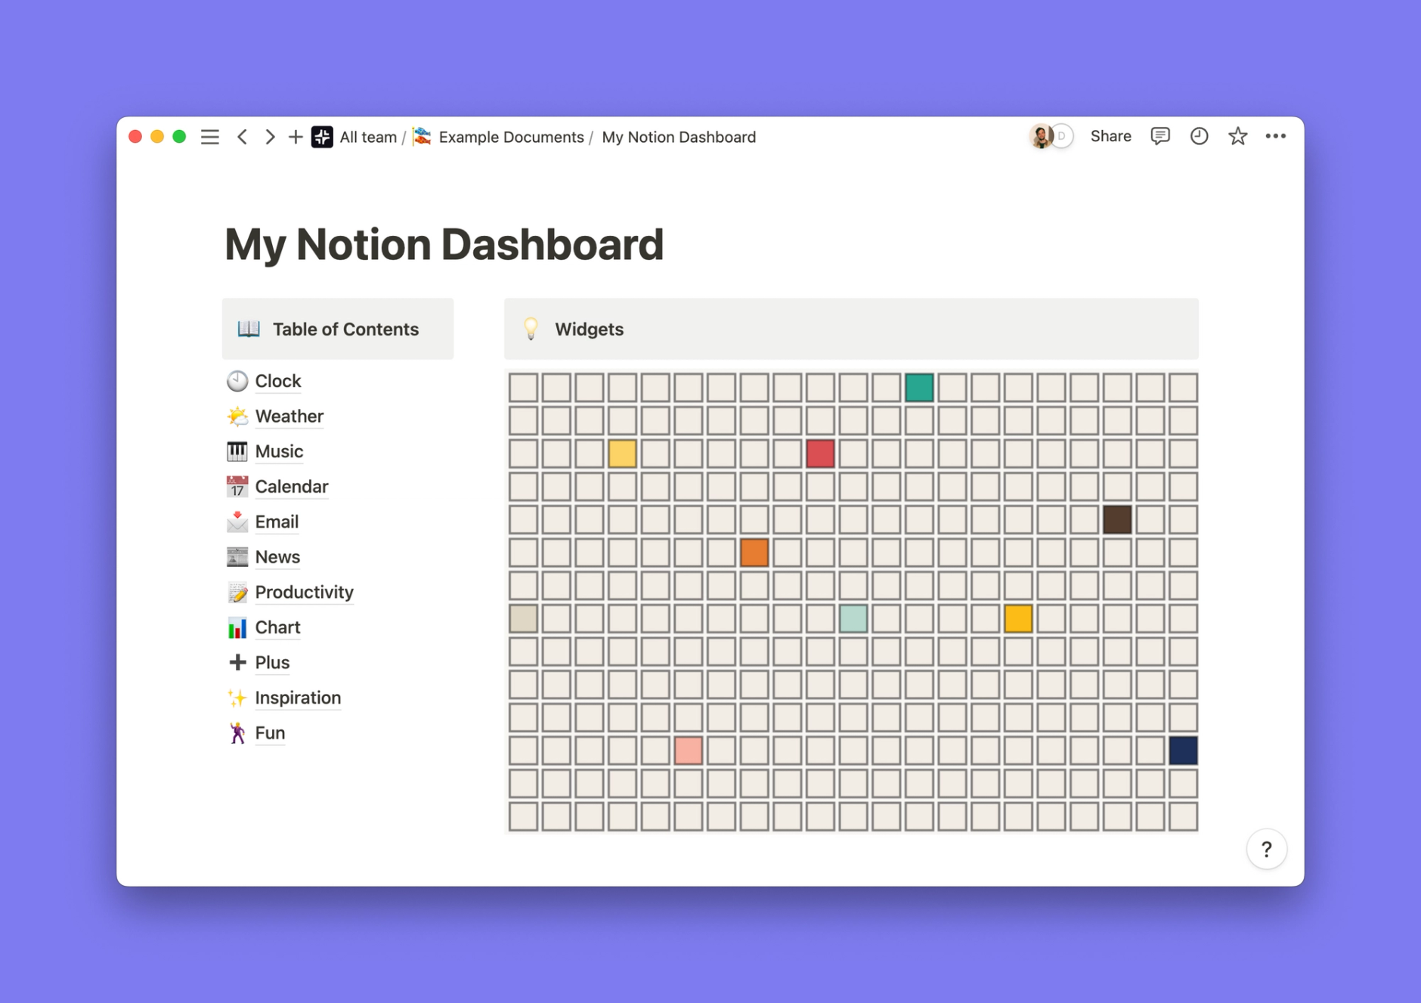This screenshot has width=1421, height=1003.
Task: Open the Weather page link
Action: (289, 416)
